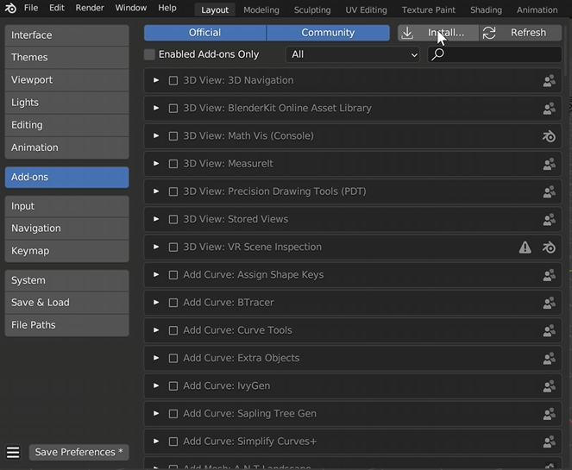The height and width of the screenshot is (470, 572).
Task: Enable the MeasureIt add-on checkbox
Action: tap(173, 164)
